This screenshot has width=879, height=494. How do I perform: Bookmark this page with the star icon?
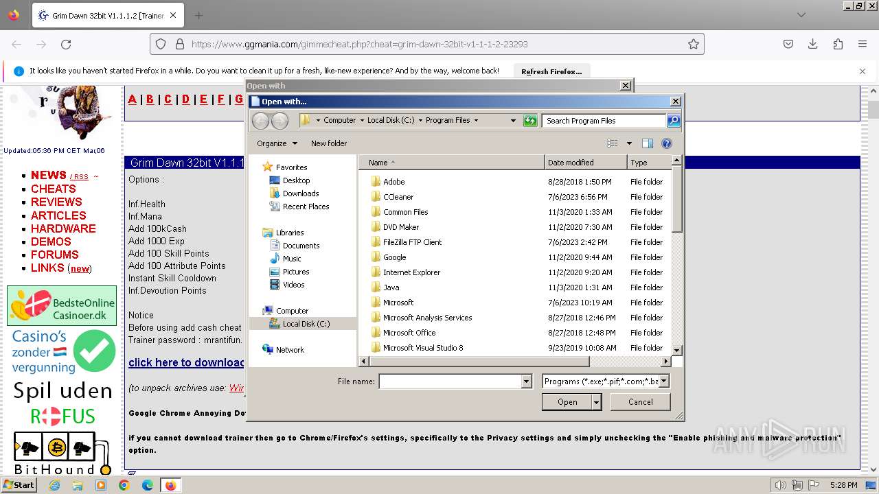(x=694, y=44)
